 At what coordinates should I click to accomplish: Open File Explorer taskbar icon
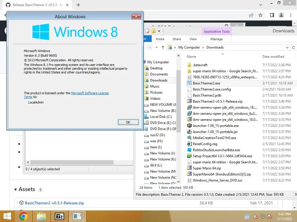(x=41, y=216)
